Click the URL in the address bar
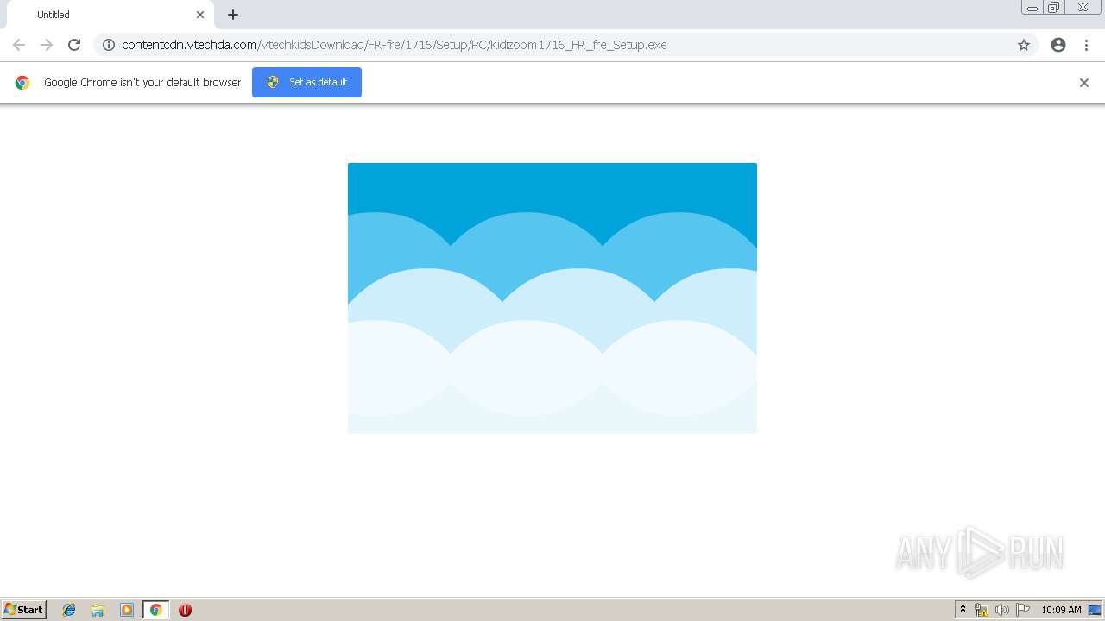Viewport: 1105px width, 621px height. (x=395, y=45)
